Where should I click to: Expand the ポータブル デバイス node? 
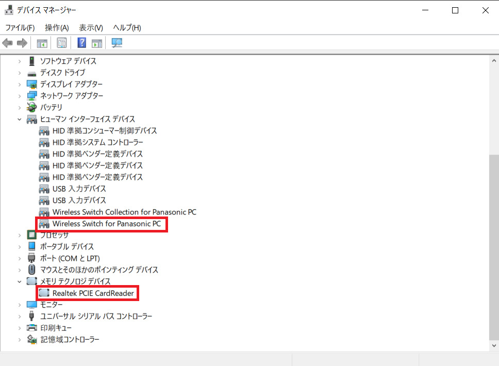coord(20,246)
